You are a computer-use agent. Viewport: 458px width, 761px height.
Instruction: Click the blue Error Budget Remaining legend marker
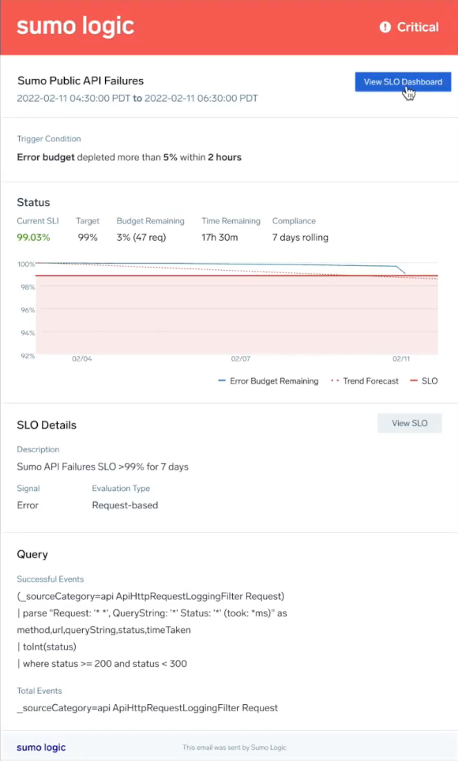click(223, 380)
